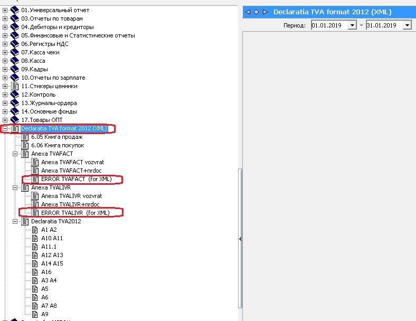The width and height of the screenshot is (416, 321).
Task: Select the A10 A11 item
Action: tap(52, 238)
